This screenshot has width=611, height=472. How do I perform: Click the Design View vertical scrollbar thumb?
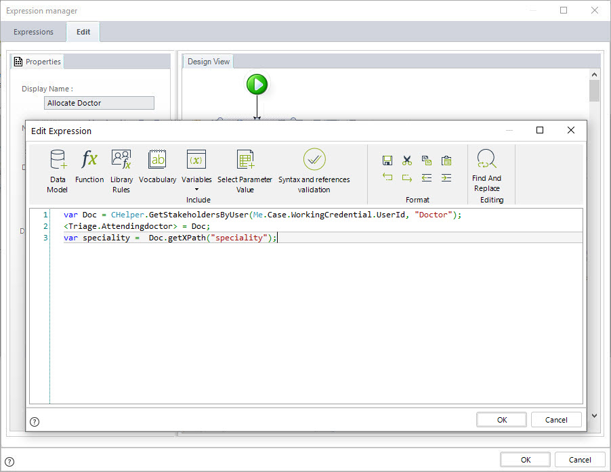(594, 91)
